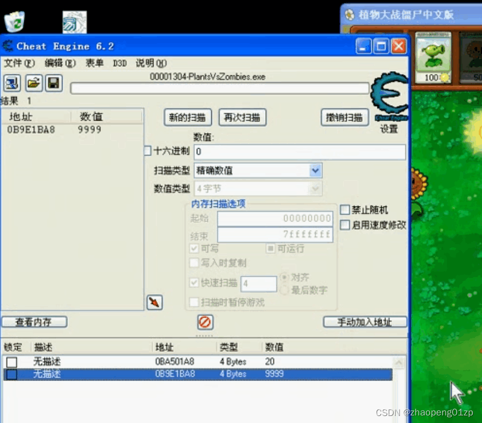Click the 设置 settings label
Viewport: 482px width, 423px height.
389,129
